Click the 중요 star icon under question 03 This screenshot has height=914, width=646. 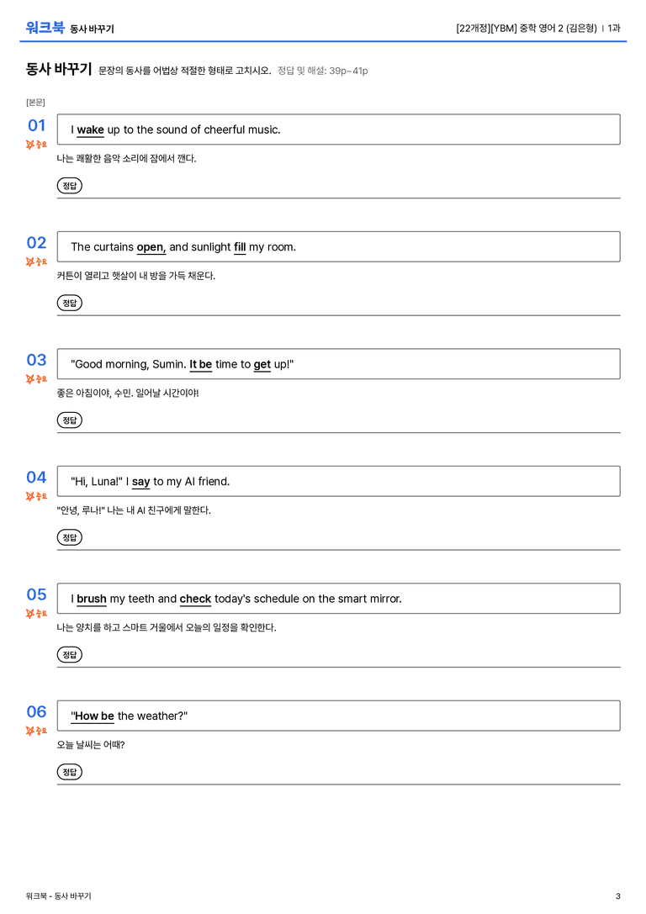coord(36,379)
